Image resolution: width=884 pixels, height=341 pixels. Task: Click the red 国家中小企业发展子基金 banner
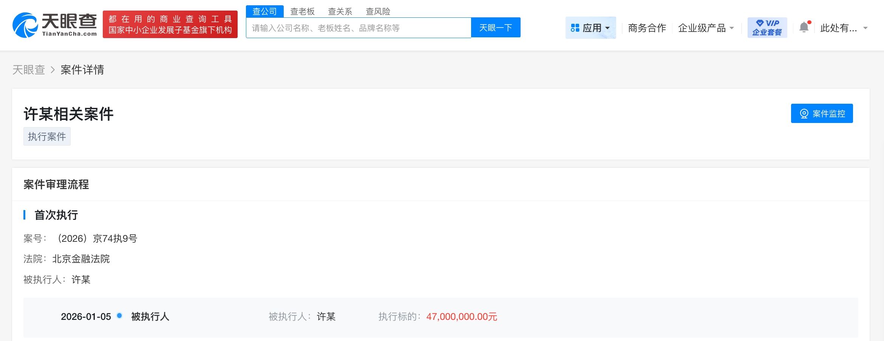pos(170,25)
